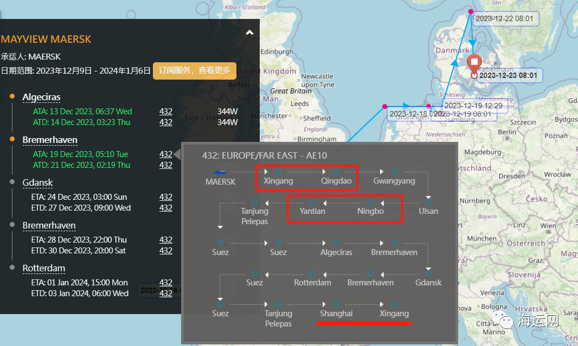
Task: Click the orange status dot beside Algeciras
Action: [12, 96]
